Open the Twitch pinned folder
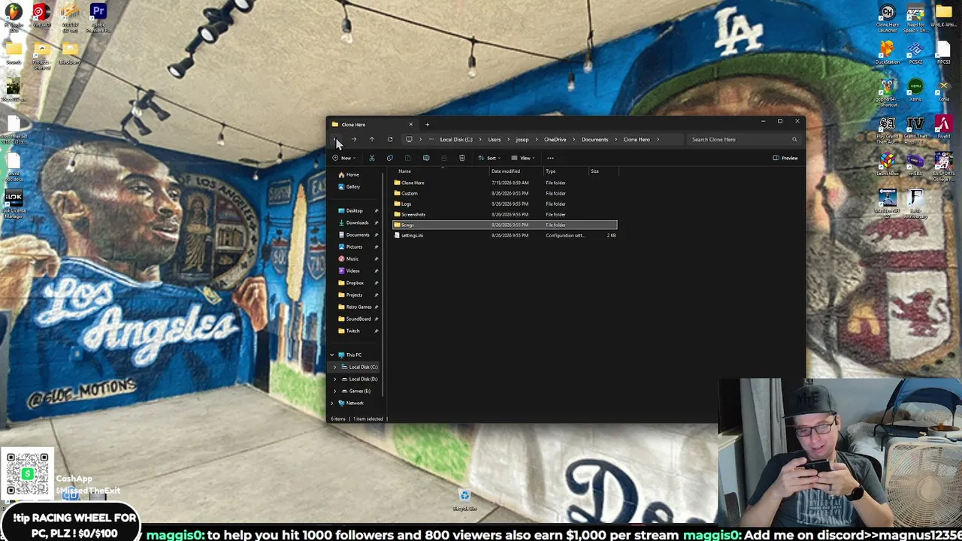 click(x=352, y=331)
